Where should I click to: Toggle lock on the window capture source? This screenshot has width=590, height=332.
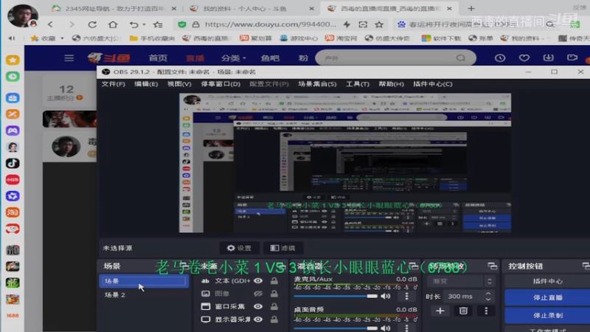point(274,306)
